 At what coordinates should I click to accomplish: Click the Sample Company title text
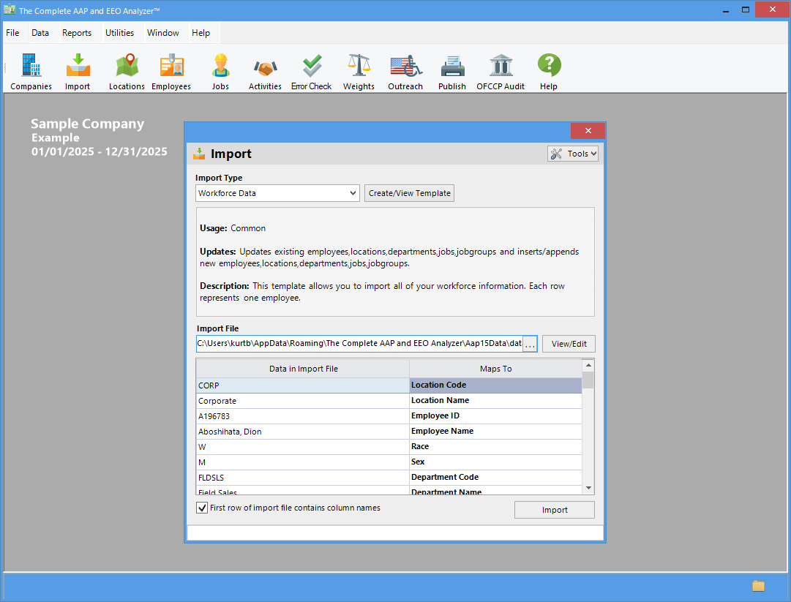click(87, 124)
